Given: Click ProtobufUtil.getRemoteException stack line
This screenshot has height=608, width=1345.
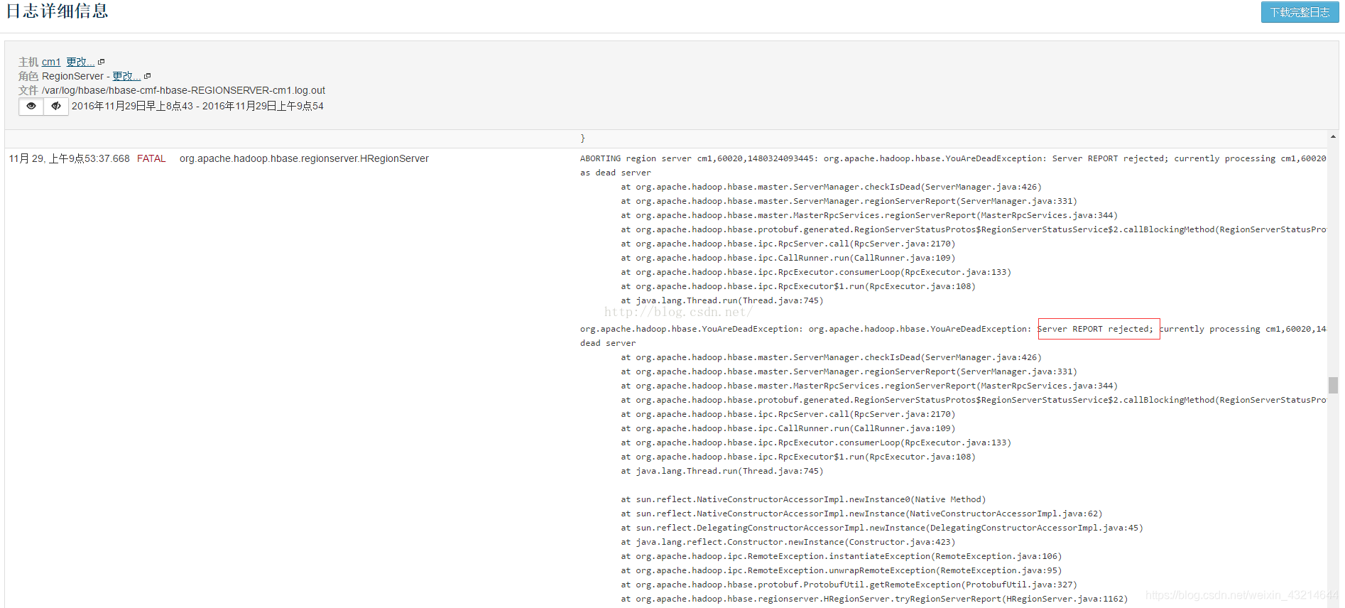Looking at the screenshot, I should click(x=849, y=585).
